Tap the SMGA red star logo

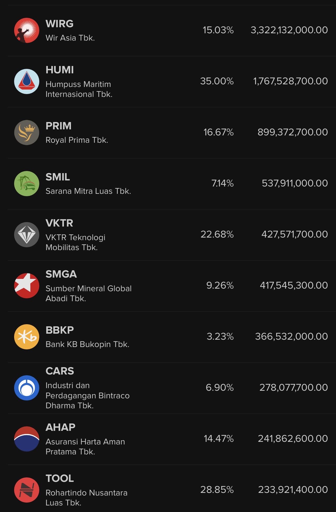[x=27, y=286]
